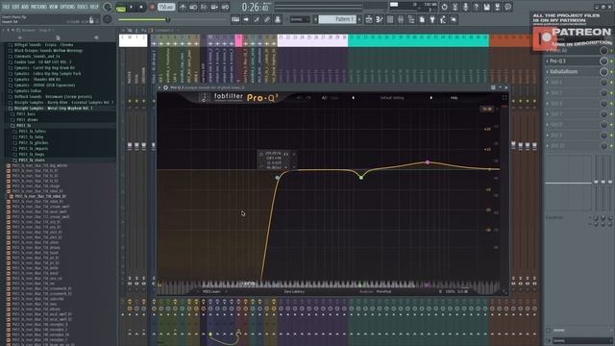Click the Record button
The image size is (615, 346).
pos(152,7)
